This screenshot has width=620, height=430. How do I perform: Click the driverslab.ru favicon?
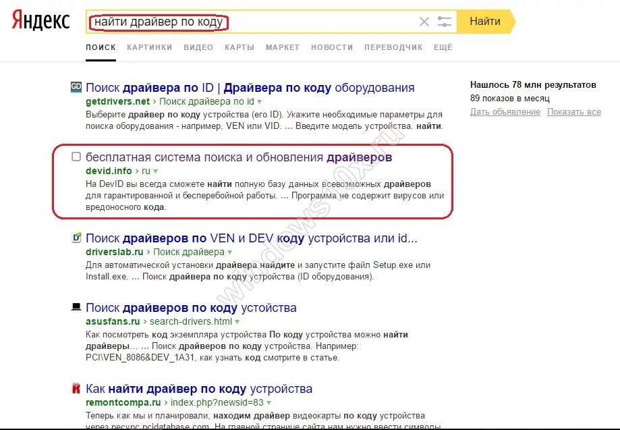point(76,238)
